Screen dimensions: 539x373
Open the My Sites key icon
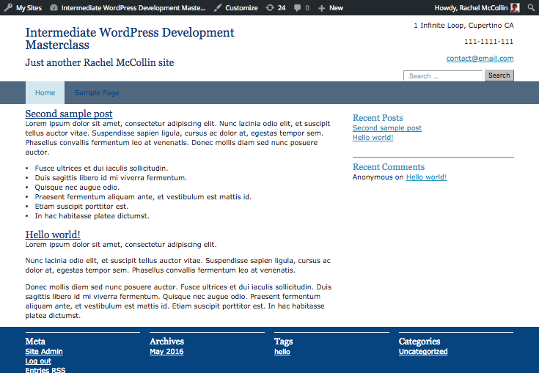click(x=8, y=7)
